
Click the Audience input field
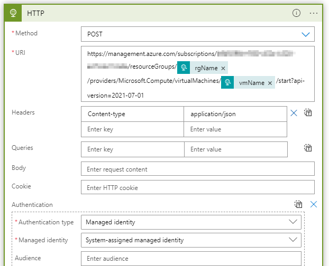tap(191, 259)
